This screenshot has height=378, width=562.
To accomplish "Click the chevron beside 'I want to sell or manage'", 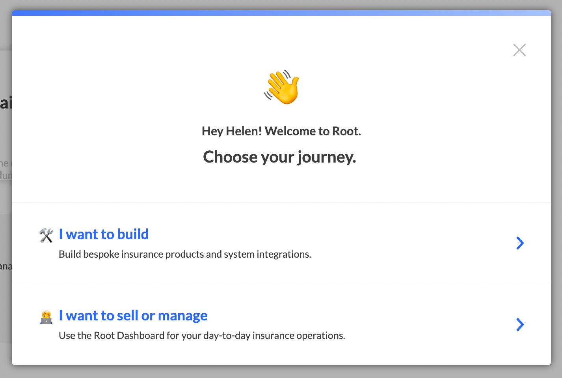I will point(520,324).
